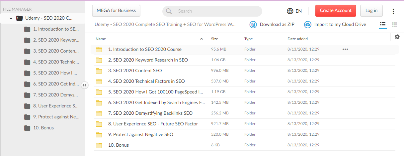Click the Create Account button
The height and width of the screenshot is (156, 404).
tap(336, 11)
